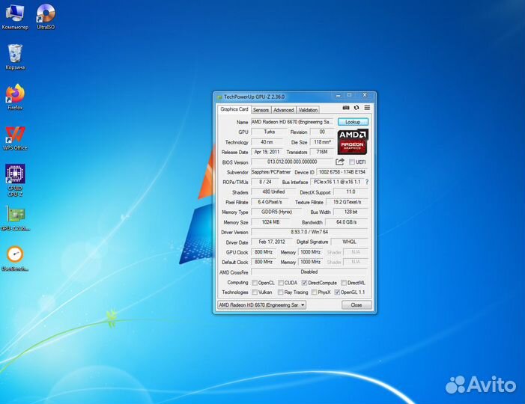Toggle the Vulkan checkbox
The height and width of the screenshot is (404, 525).
coord(255,293)
